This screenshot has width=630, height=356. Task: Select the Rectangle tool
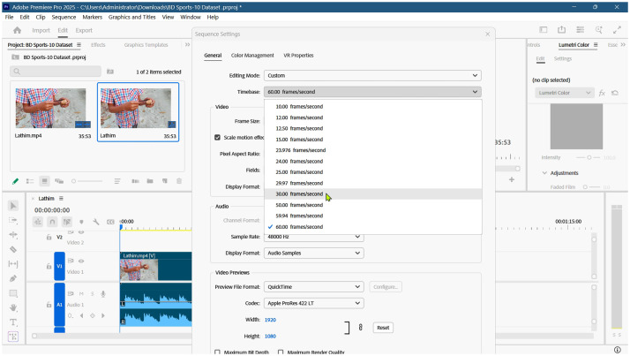click(13, 293)
